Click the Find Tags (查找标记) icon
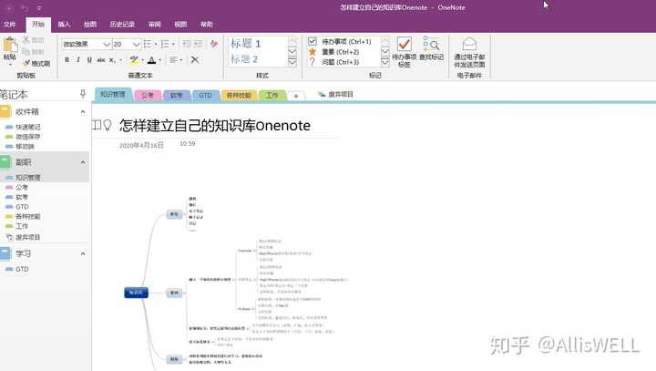The width and height of the screenshot is (656, 371). pos(431,48)
